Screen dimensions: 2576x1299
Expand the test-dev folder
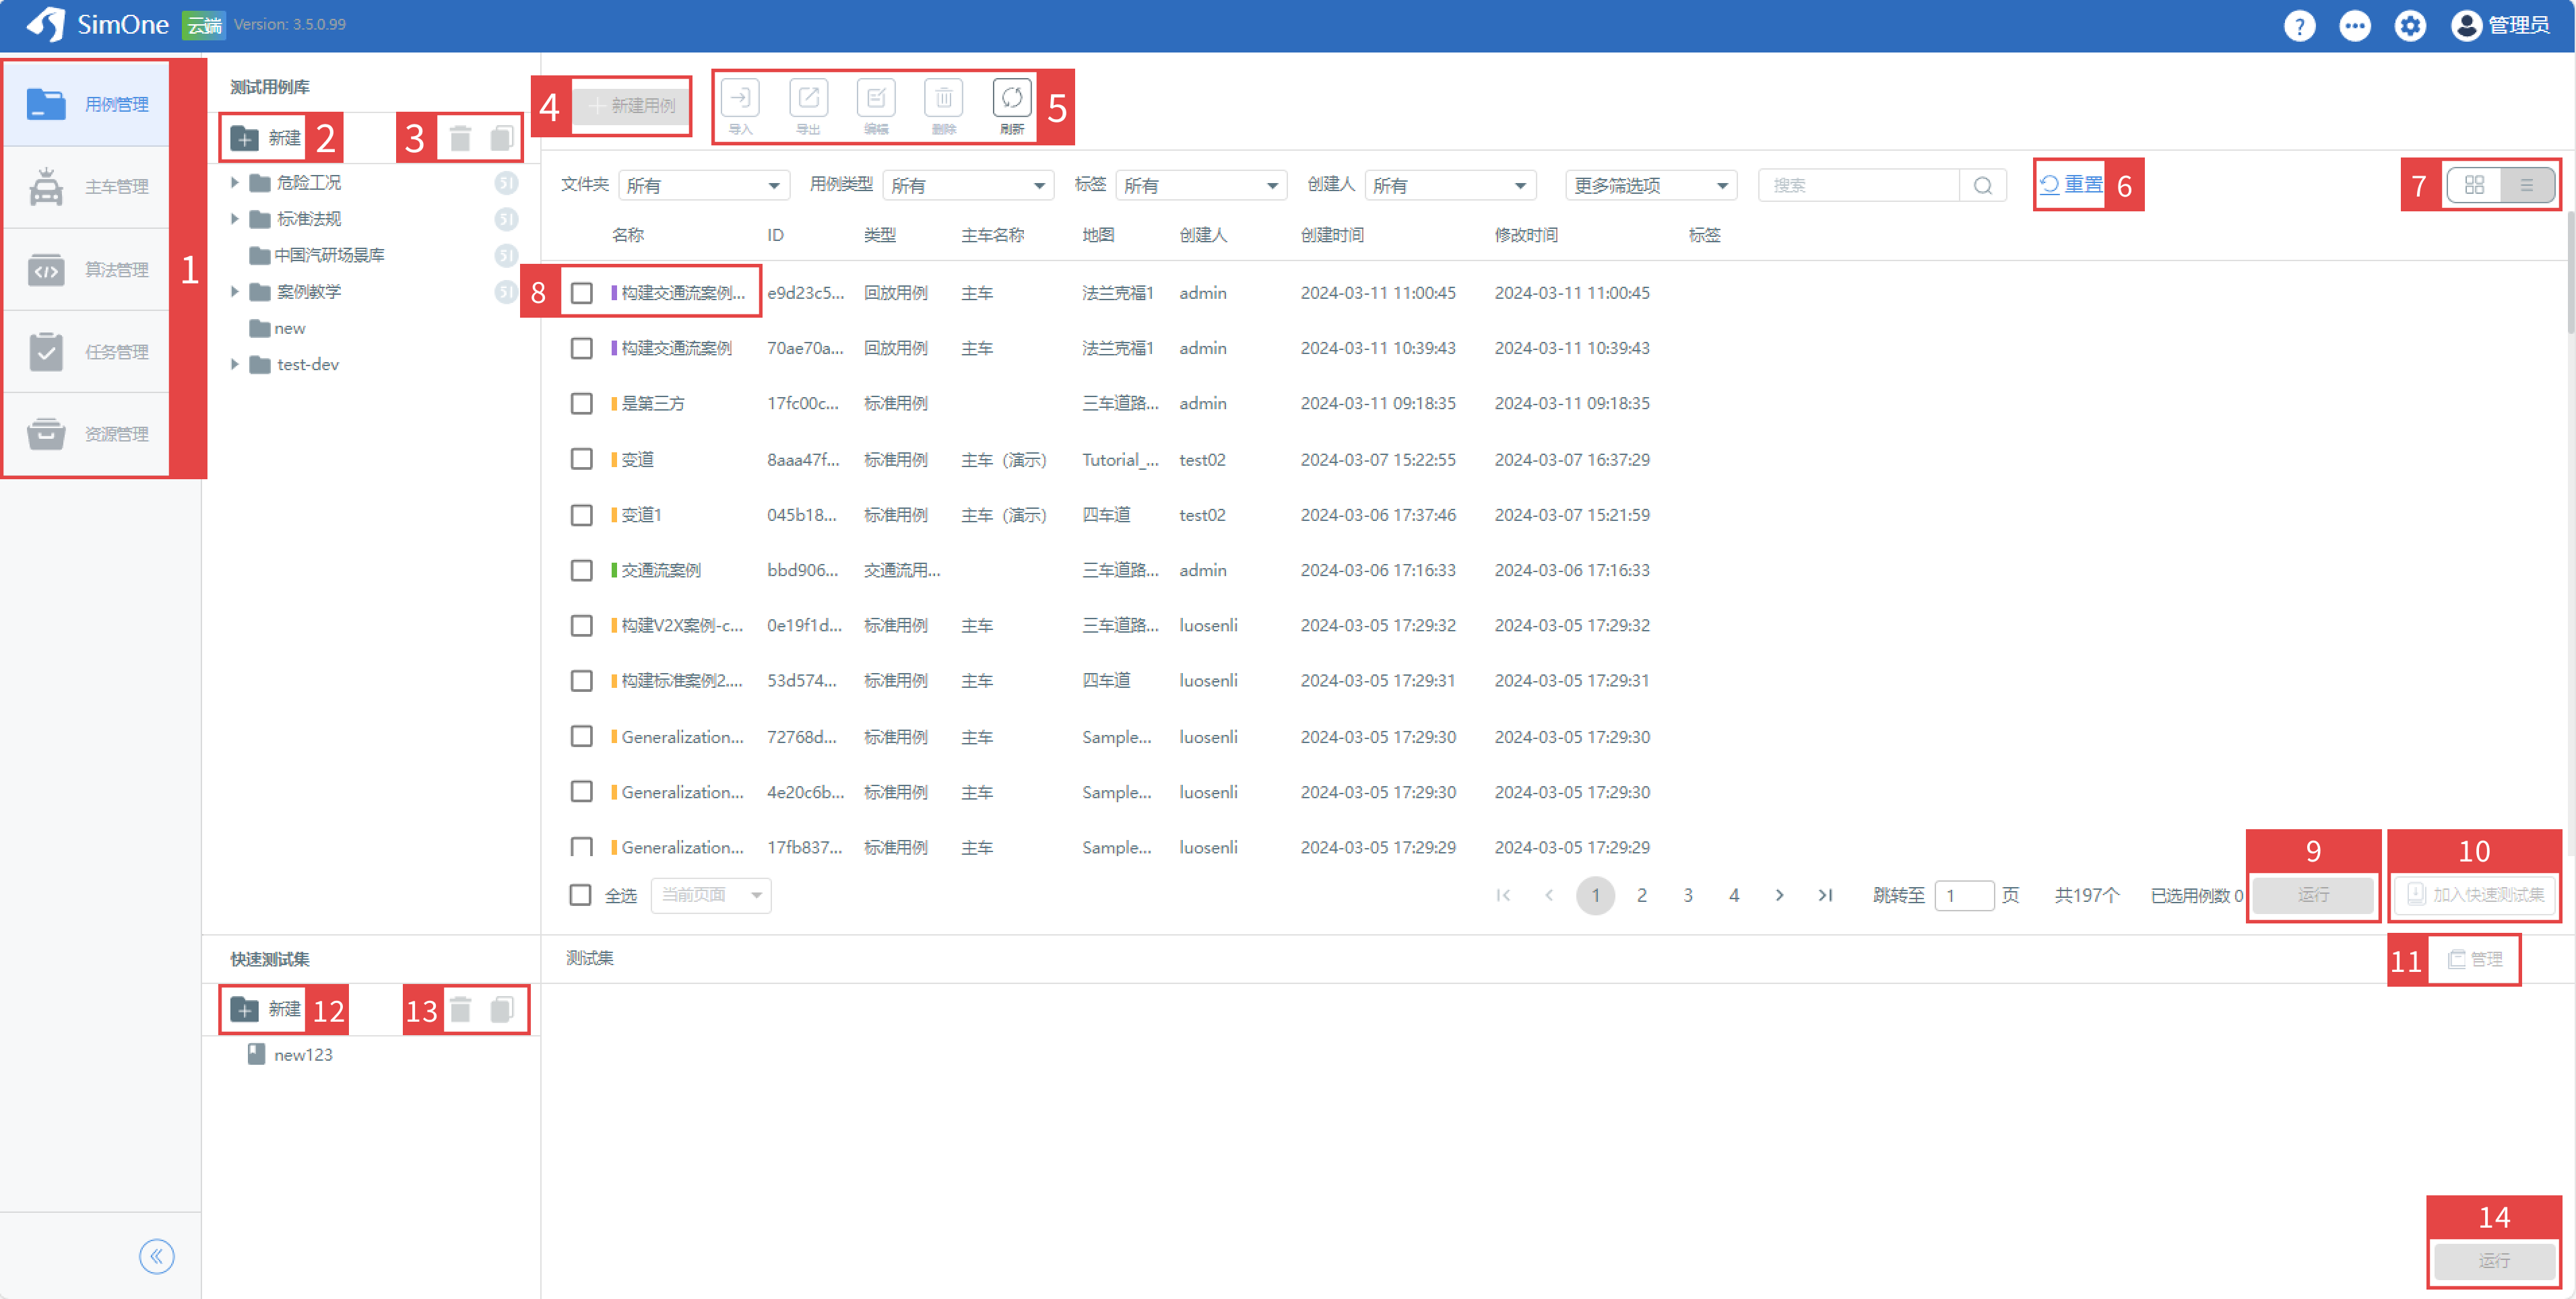234,363
